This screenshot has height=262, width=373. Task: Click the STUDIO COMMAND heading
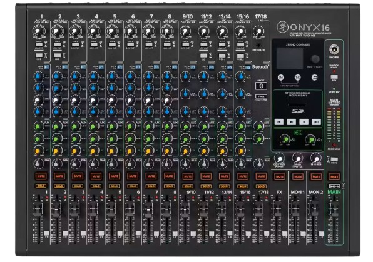click(298, 44)
